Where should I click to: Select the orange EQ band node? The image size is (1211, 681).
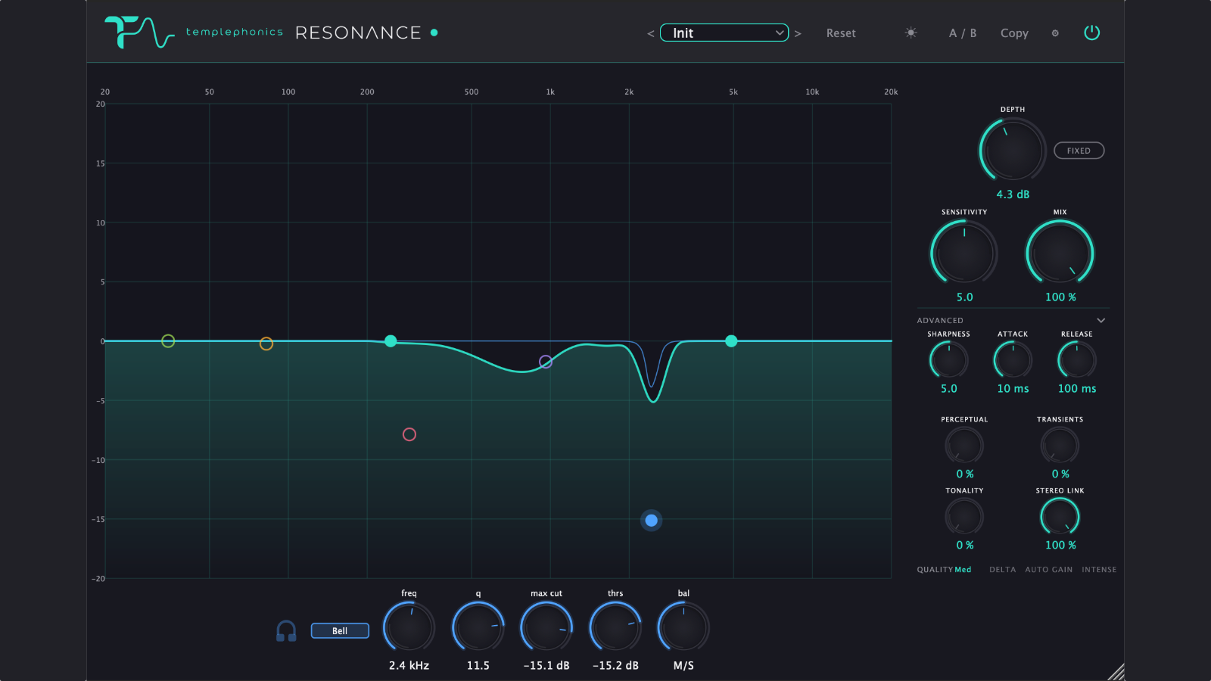pos(266,344)
